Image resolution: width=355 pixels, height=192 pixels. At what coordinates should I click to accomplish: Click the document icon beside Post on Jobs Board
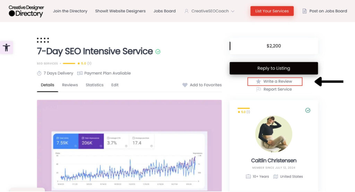pyautogui.click(x=304, y=11)
